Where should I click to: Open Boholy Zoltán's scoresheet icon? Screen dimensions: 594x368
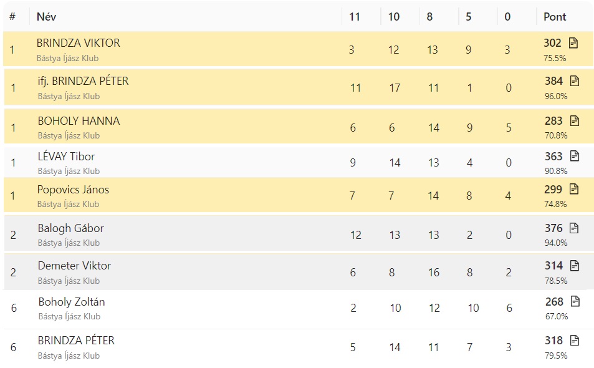[575, 302]
